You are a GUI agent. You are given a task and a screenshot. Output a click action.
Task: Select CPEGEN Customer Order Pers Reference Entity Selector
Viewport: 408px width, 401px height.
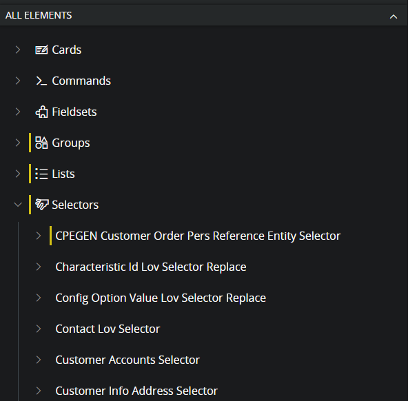pyautogui.click(x=198, y=236)
